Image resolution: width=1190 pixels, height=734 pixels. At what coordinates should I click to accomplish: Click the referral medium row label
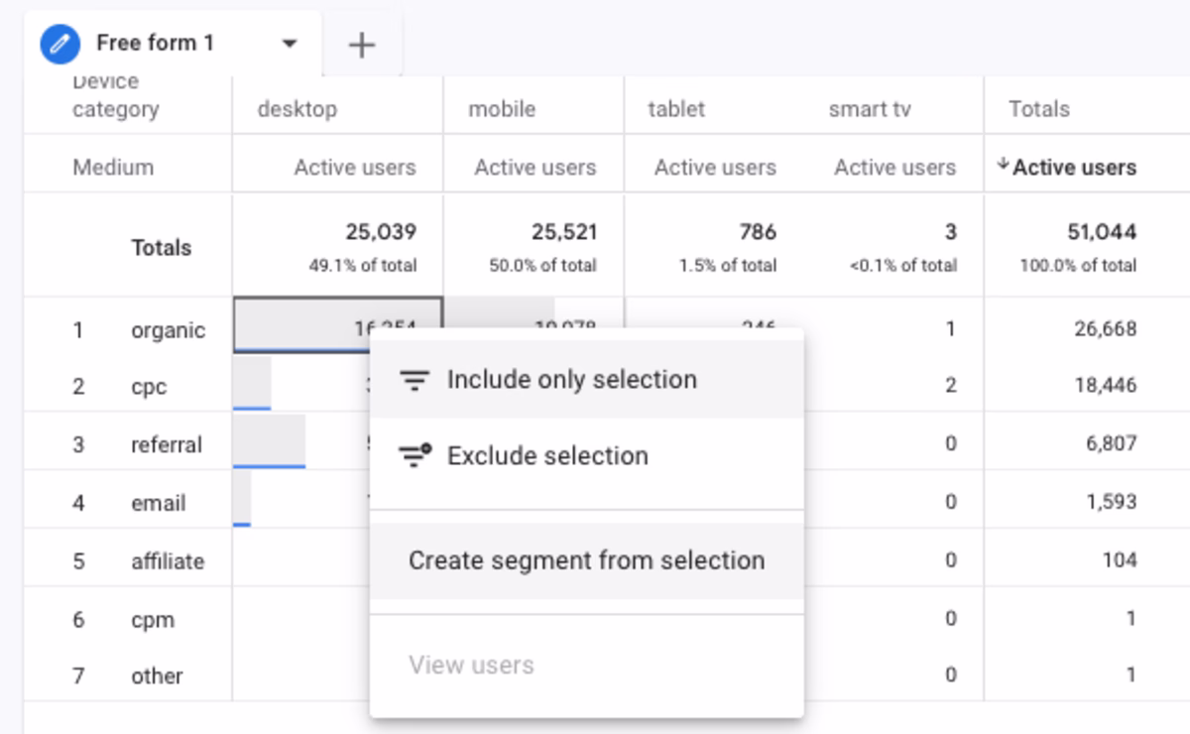pos(166,444)
